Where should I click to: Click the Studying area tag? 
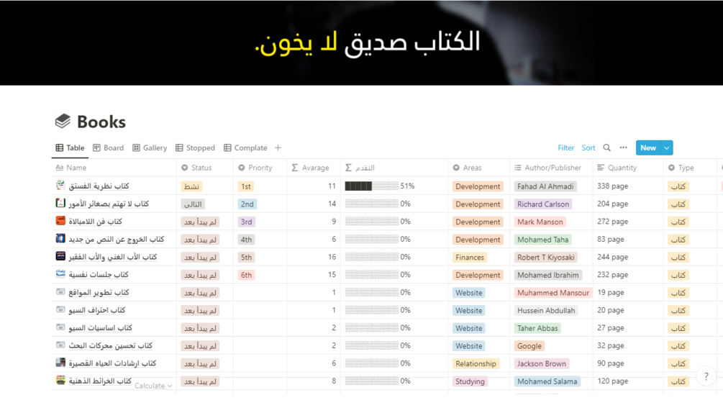pyautogui.click(x=470, y=381)
